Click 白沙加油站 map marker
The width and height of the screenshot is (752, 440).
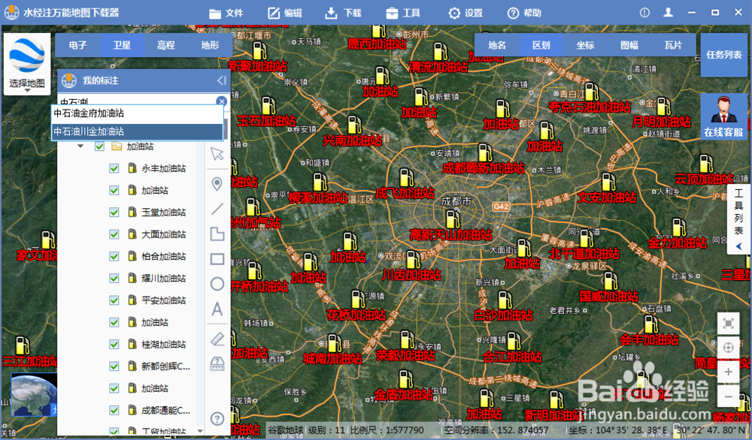point(505,300)
